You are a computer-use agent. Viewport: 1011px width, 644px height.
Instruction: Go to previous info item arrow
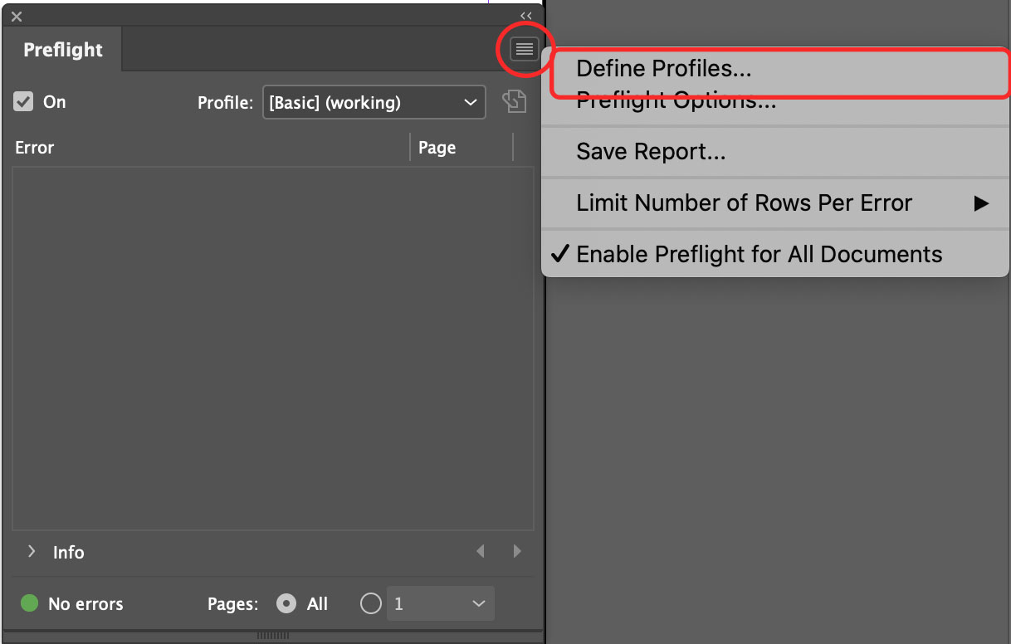481,551
